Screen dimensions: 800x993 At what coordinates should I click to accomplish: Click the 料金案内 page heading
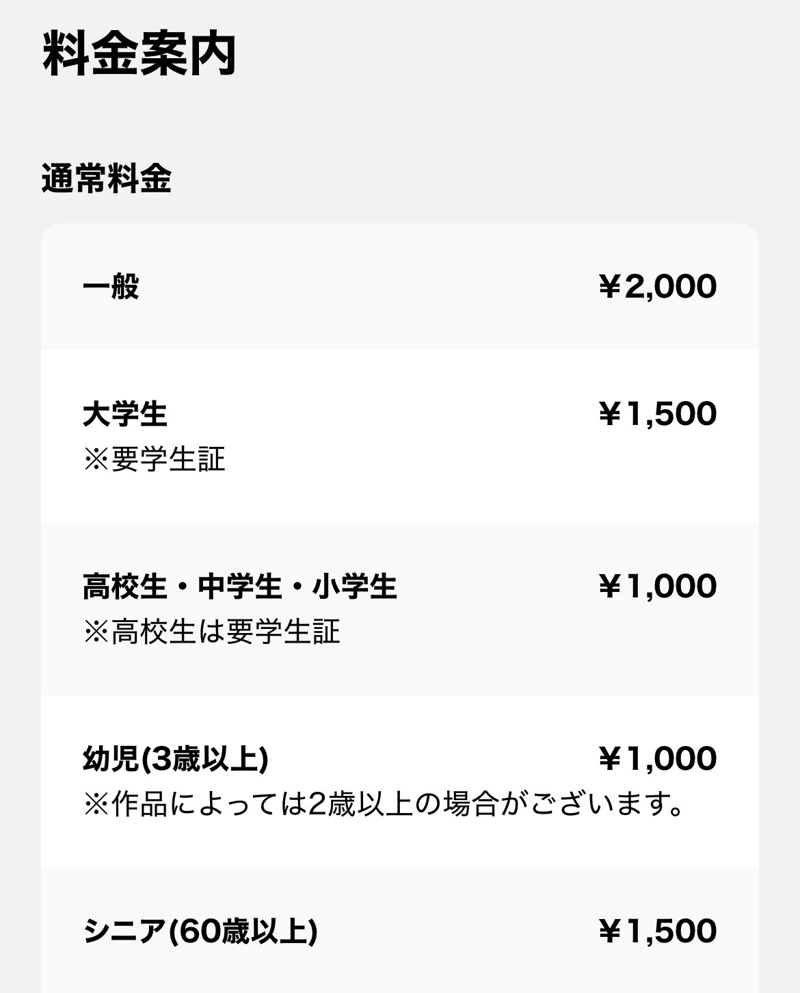[x=139, y=54]
